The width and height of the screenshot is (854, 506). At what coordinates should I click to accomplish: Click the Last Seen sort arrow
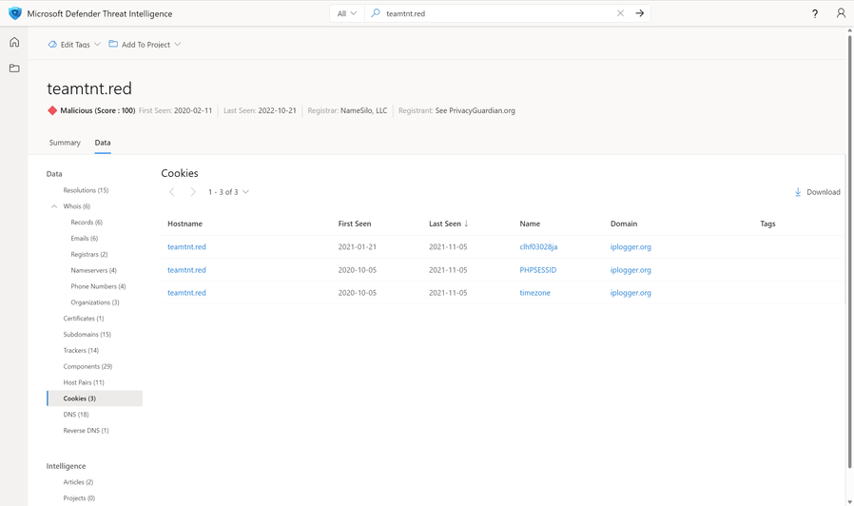pos(466,224)
